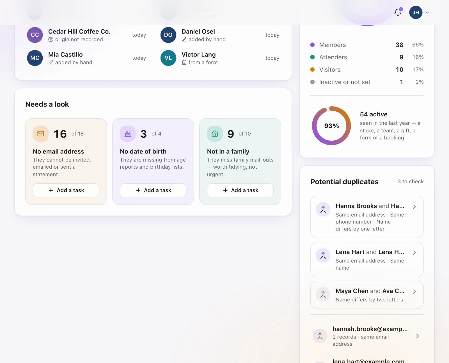
Task: Click the purple Members color dot
Action: (312, 45)
